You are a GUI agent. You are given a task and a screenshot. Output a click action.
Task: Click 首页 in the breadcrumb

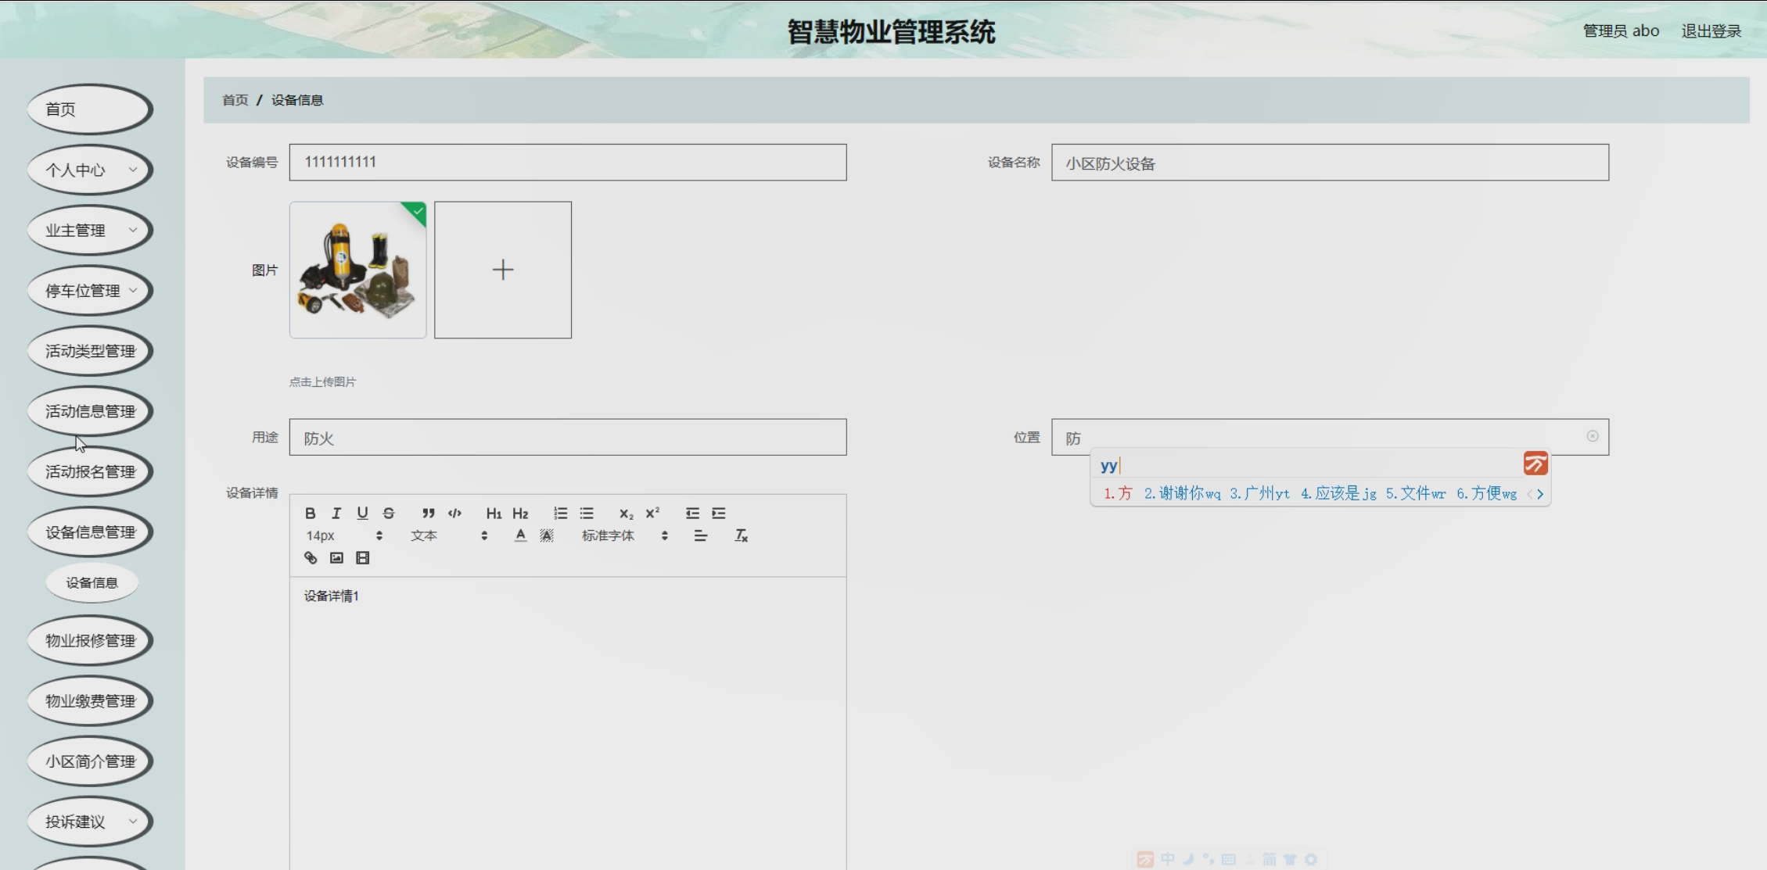point(235,100)
